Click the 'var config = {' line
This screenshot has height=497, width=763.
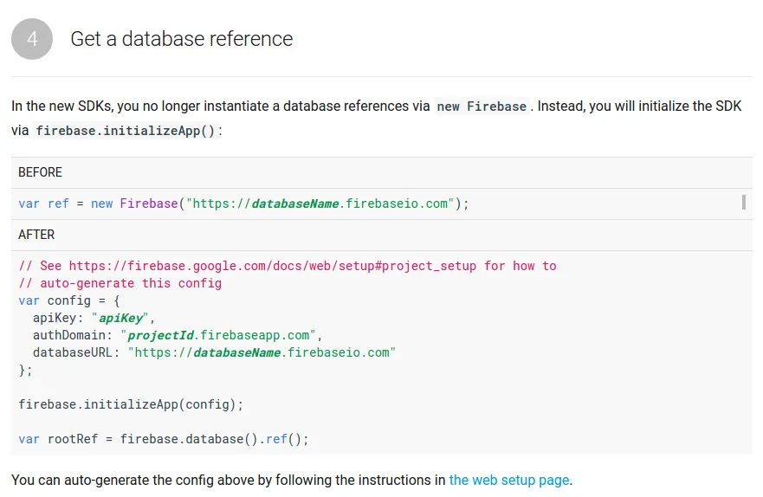(68, 300)
